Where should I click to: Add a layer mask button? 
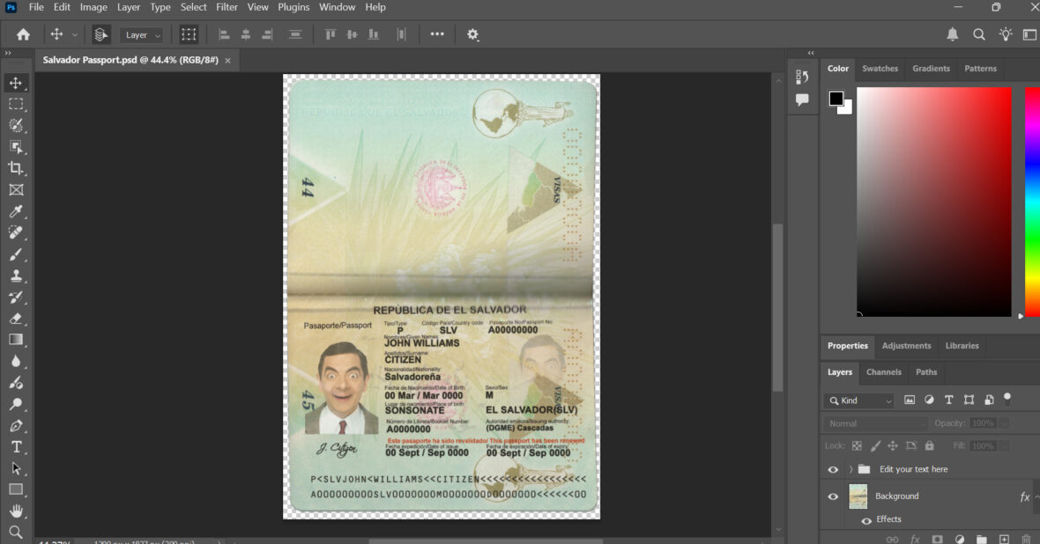(x=937, y=539)
